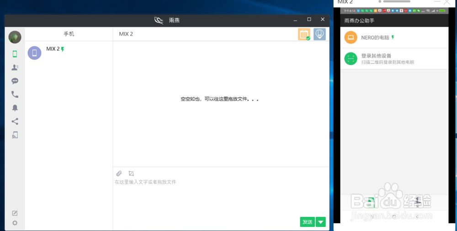
Task: Open the notifications bell icon
Action: tap(15, 108)
